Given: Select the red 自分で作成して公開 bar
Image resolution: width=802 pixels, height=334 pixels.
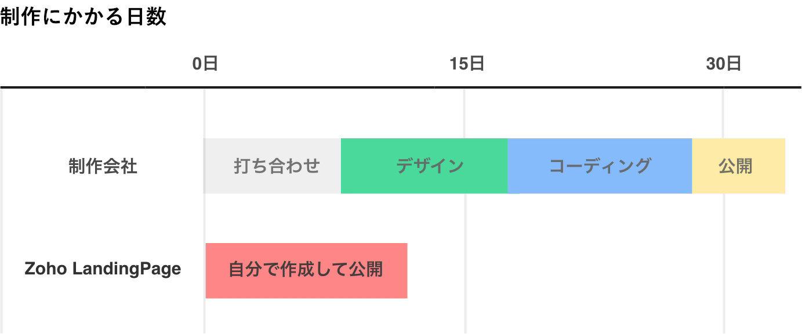Looking at the screenshot, I should [x=306, y=271].
